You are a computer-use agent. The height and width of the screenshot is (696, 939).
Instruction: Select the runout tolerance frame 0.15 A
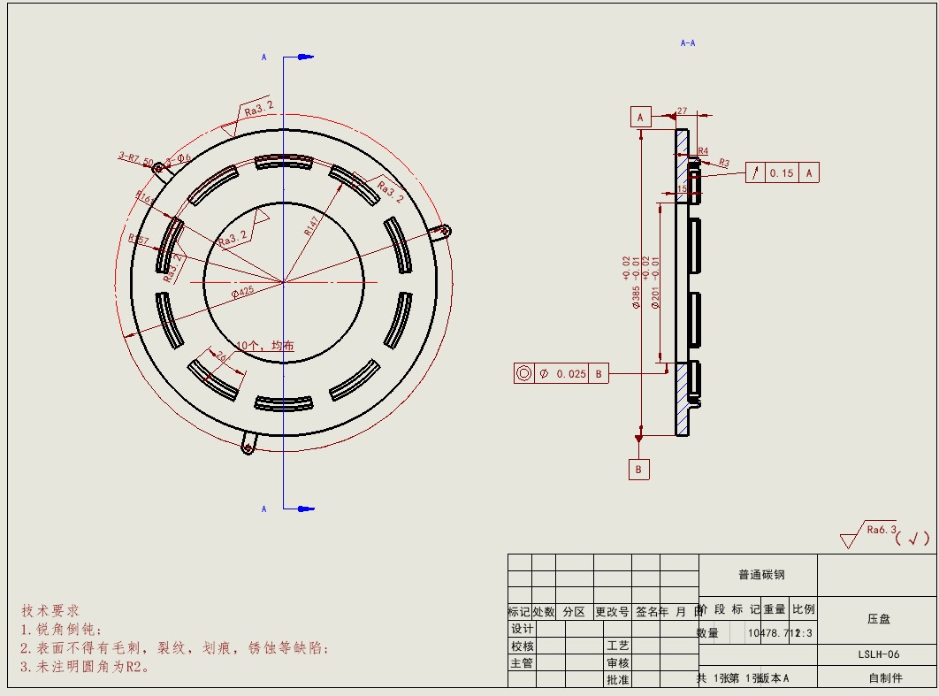point(782,173)
